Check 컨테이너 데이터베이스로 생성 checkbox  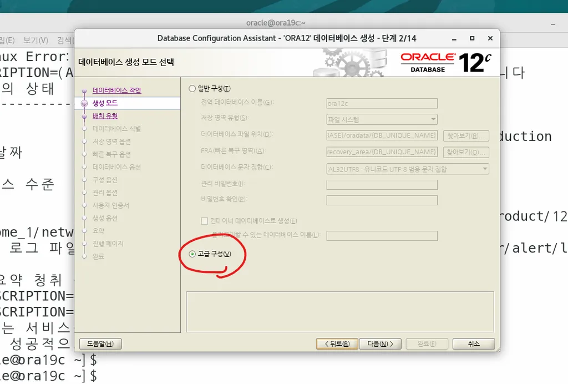(204, 221)
